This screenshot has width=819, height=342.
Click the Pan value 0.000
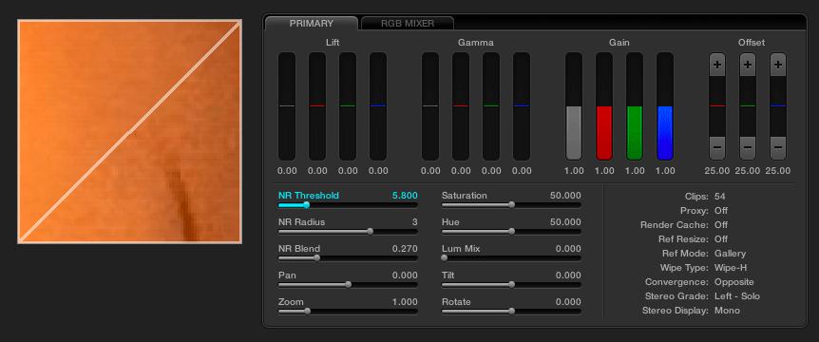pyautogui.click(x=405, y=275)
